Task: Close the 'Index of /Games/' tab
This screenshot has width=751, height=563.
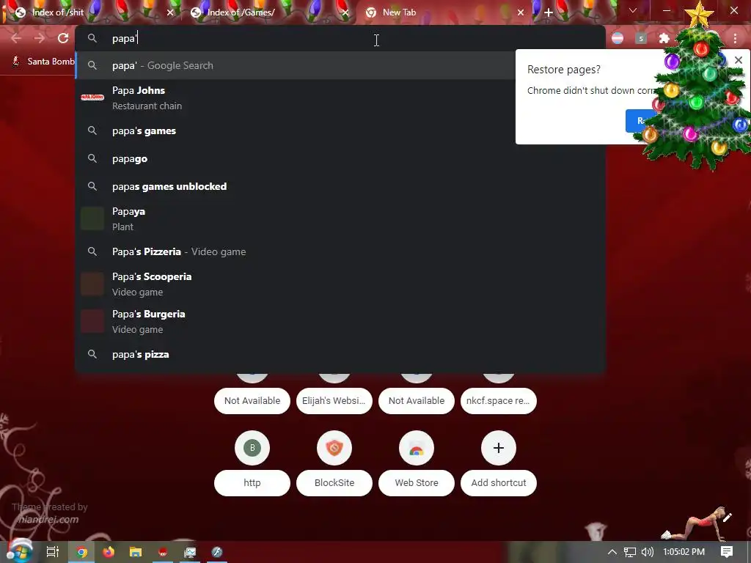Action: 345,12
